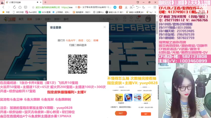
Task: Click the right orange 知道了 button
Action: (x=146, y=114)
